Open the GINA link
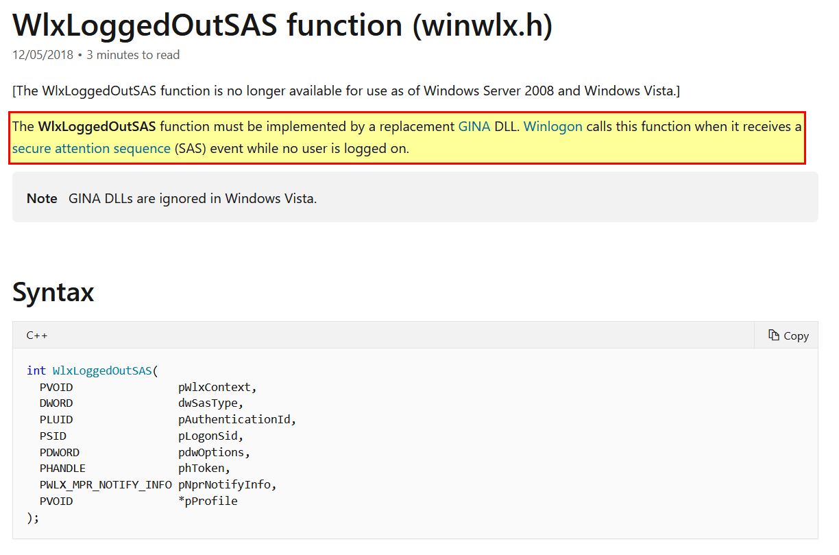 tap(474, 126)
